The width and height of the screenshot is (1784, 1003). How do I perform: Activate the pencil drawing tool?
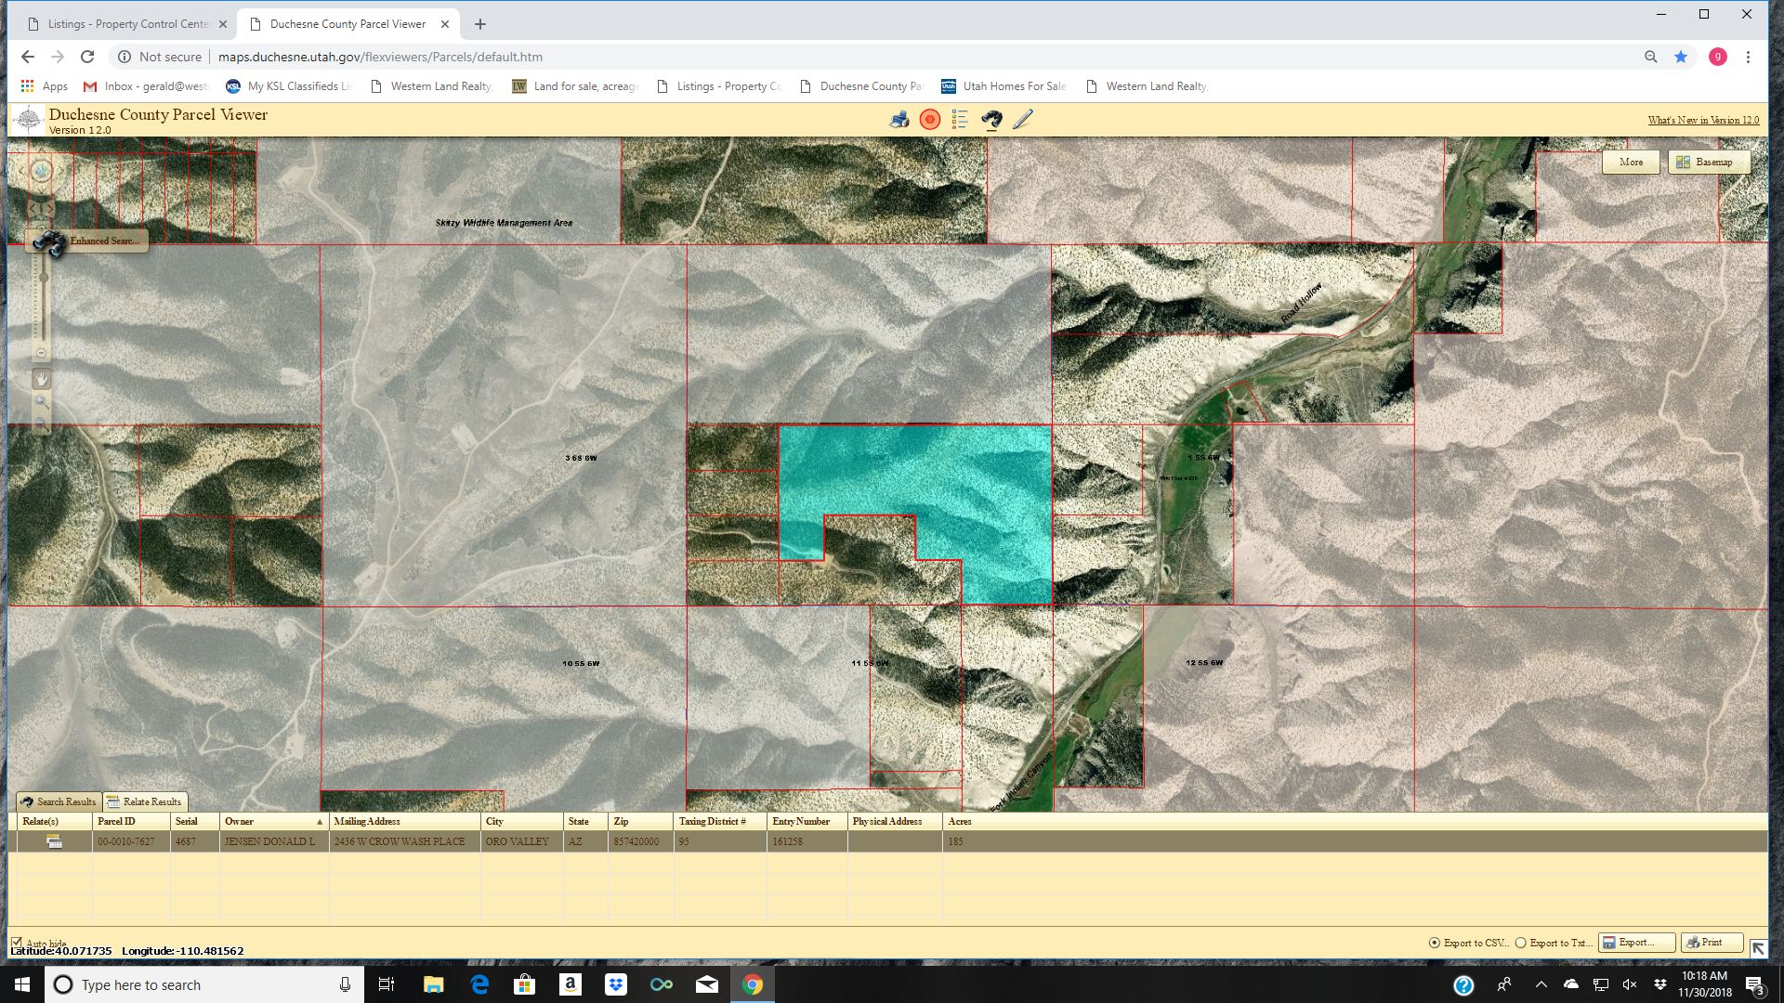pos(1024,119)
